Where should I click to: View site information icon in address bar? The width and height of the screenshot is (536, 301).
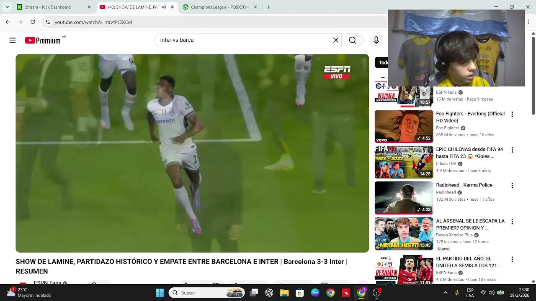point(47,22)
